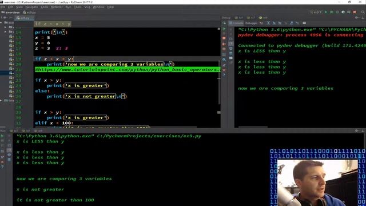Click the help question mark in Debug sidebar
The height and width of the screenshot is (206, 366).
click(224, 75)
